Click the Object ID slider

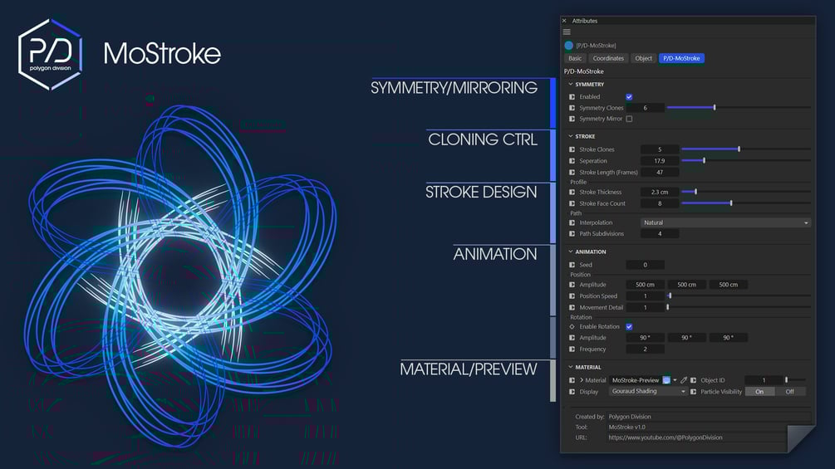[795, 379]
